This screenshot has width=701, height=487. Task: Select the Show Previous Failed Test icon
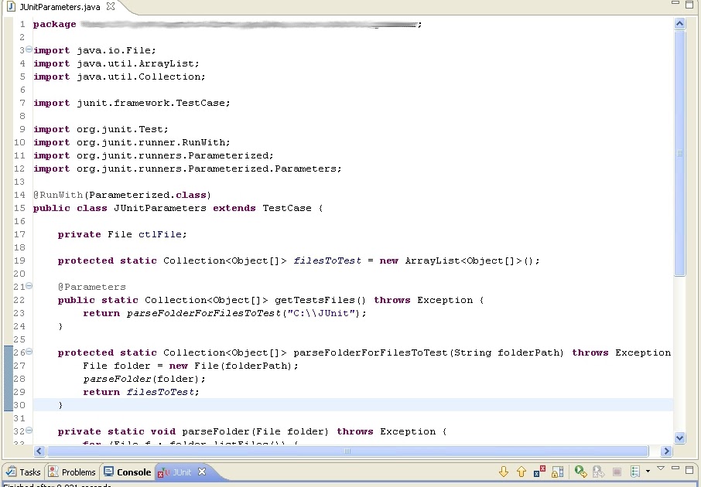(x=521, y=472)
